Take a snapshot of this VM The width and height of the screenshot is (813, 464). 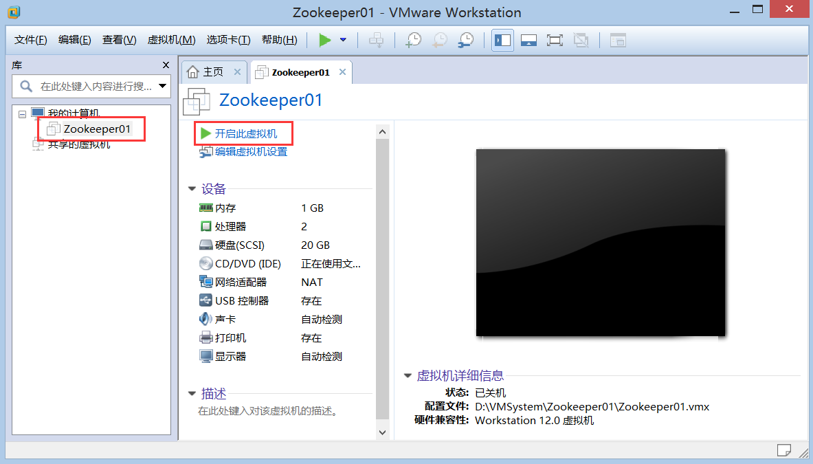coord(413,40)
